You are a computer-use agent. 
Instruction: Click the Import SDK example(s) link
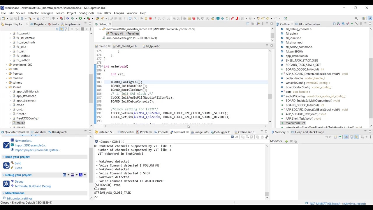30,145
